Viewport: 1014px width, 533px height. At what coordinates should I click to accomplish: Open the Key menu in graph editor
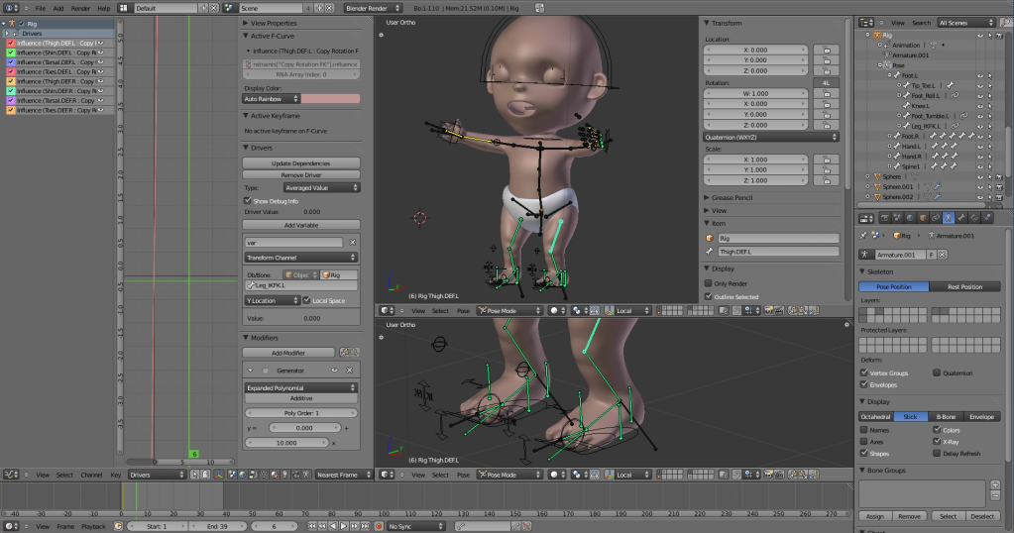[116, 475]
